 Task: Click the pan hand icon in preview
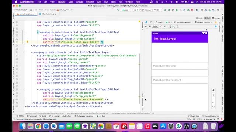pyautogui.click(x=214, y=90)
